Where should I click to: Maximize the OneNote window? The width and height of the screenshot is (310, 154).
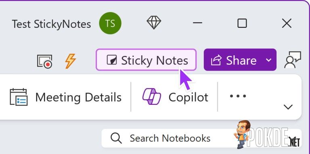(242, 23)
